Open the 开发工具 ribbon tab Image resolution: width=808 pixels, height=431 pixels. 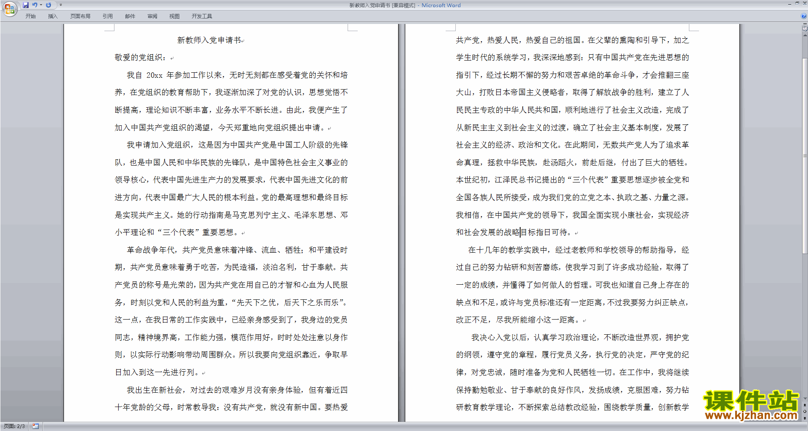[202, 16]
